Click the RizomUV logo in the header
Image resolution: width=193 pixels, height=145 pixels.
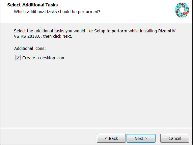182,10
